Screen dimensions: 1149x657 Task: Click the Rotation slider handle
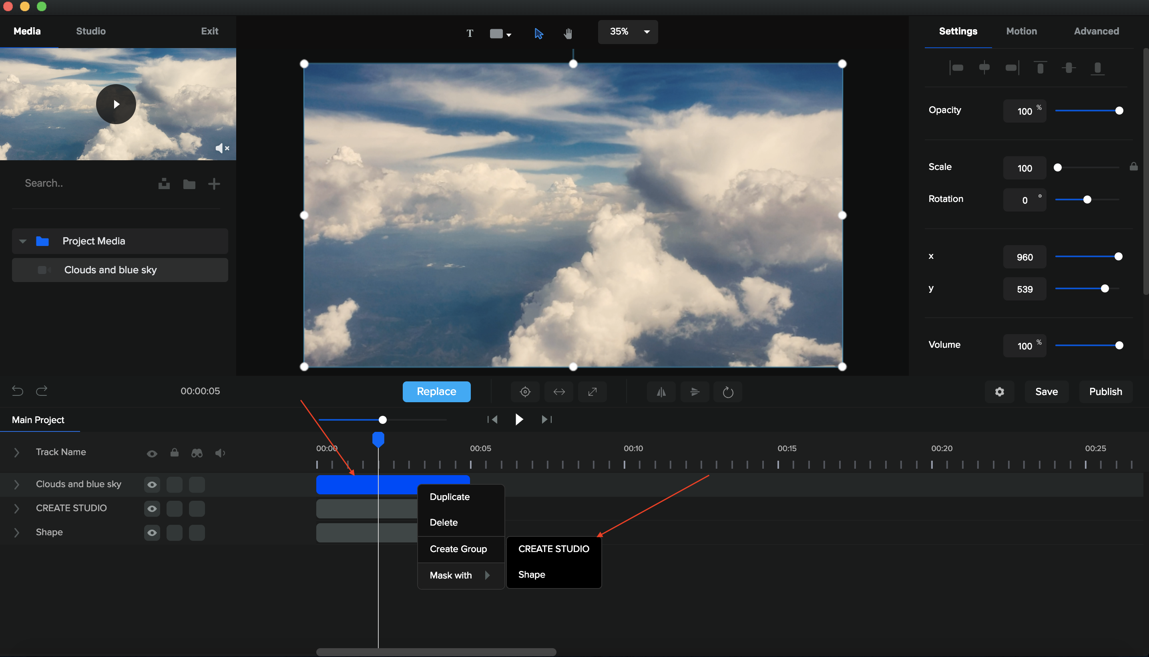1087,200
